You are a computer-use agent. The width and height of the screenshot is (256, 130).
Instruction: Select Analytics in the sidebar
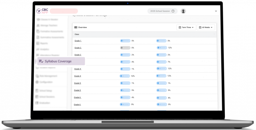[44, 49]
